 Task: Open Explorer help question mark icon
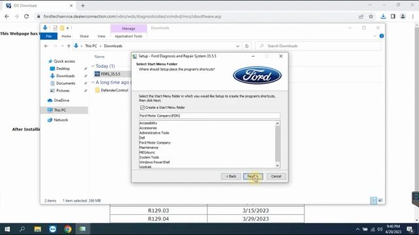[382, 36]
